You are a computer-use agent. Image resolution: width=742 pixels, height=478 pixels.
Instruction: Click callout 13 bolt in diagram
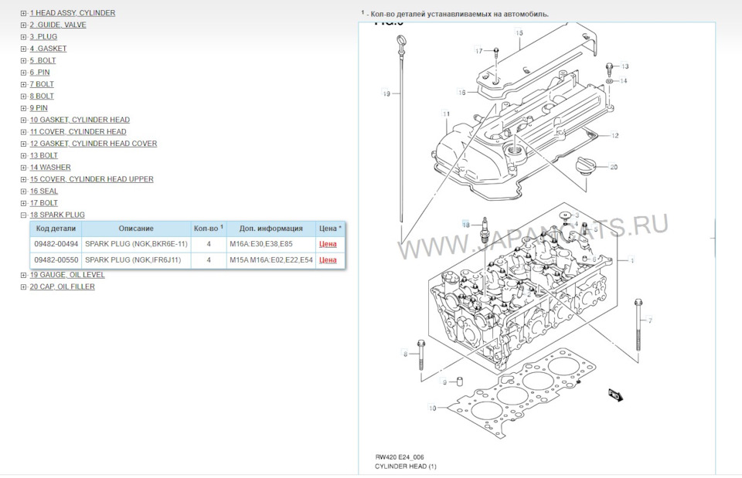point(625,66)
